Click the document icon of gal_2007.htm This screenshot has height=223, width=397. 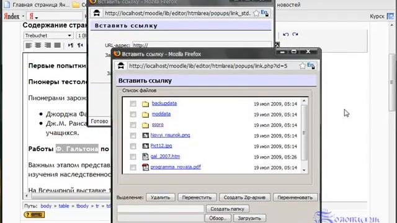point(145,157)
